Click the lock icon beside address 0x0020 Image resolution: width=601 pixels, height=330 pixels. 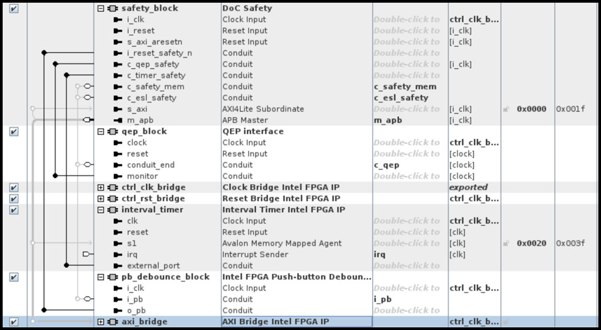coord(506,243)
